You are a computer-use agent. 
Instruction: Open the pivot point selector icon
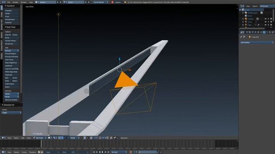pyautogui.click(x=55, y=138)
